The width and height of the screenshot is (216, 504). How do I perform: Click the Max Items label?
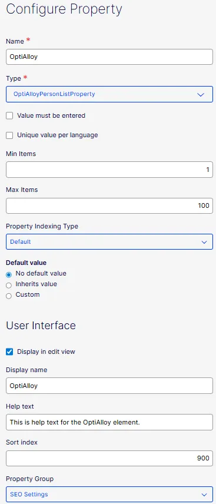[22, 190]
